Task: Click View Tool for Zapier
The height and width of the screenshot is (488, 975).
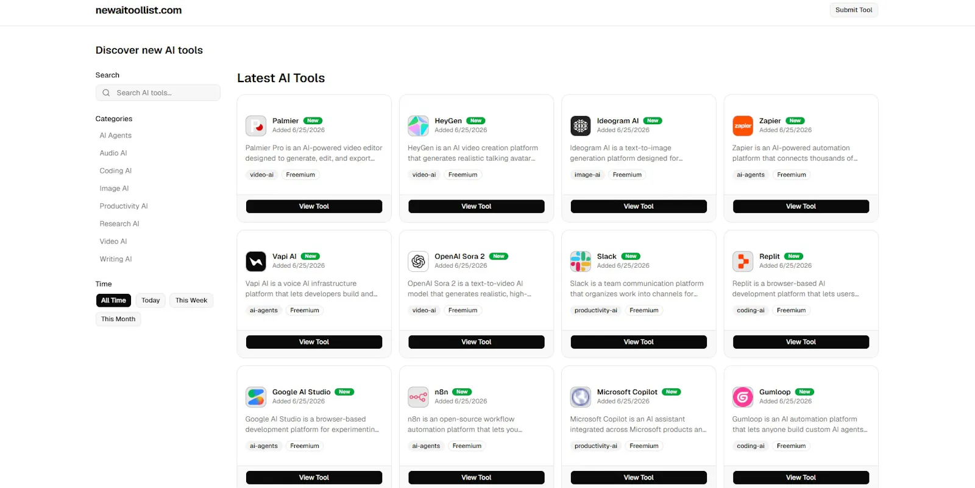Action: click(801, 206)
